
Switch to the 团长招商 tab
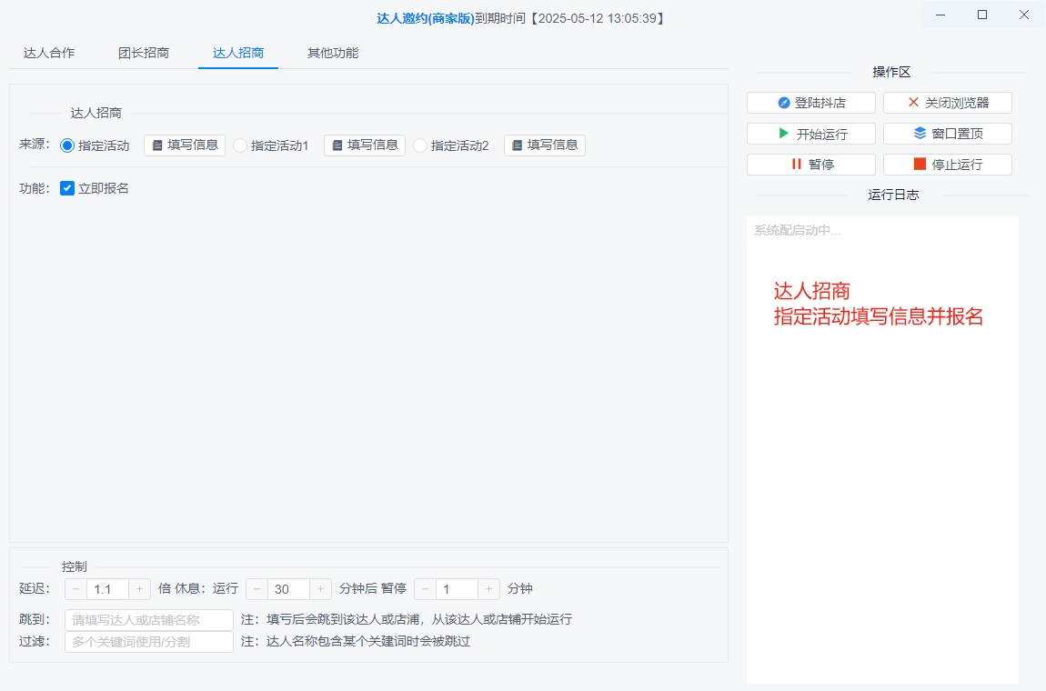[146, 53]
